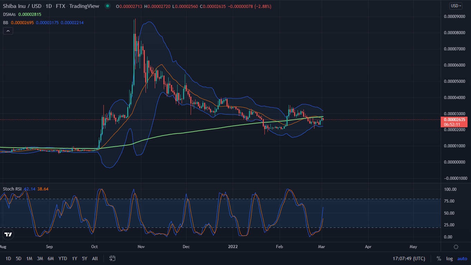Click the Stoch RSI indicator label
Image resolution: width=471 pixels, height=265 pixels.
(x=12, y=189)
